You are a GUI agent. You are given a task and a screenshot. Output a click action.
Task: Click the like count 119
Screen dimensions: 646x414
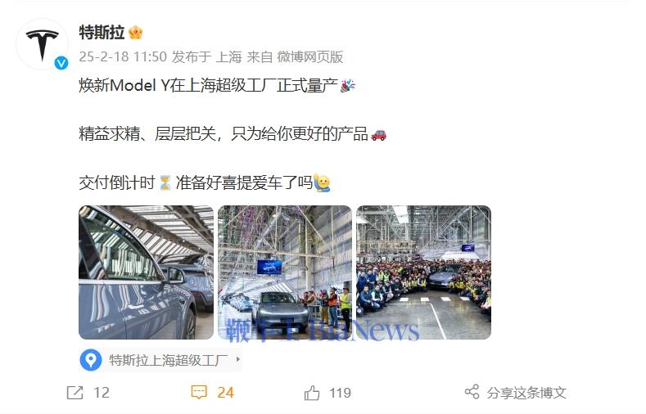340,393
